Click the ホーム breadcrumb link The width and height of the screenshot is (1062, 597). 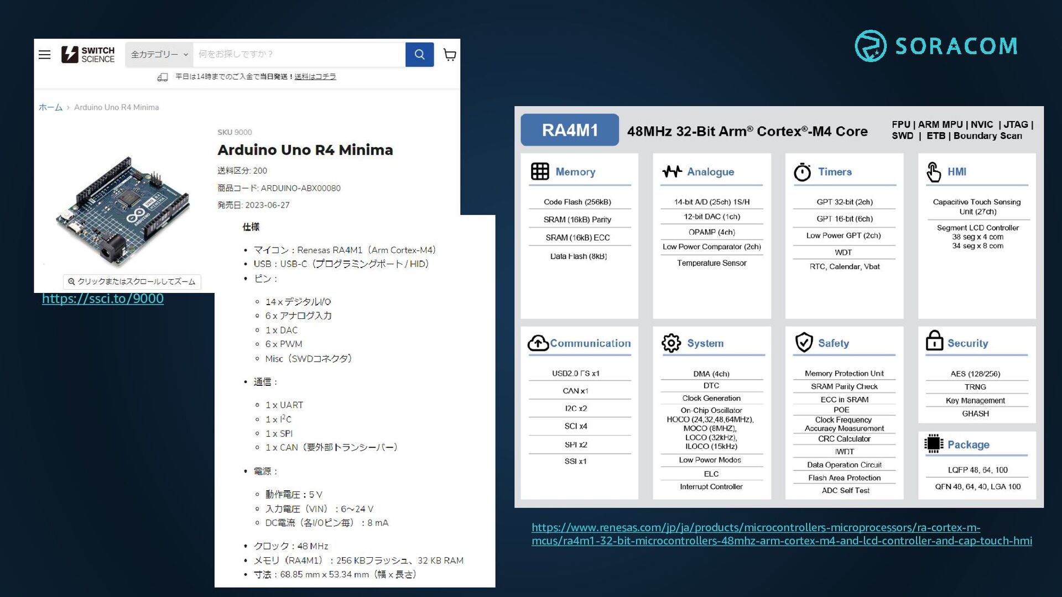[x=50, y=107]
